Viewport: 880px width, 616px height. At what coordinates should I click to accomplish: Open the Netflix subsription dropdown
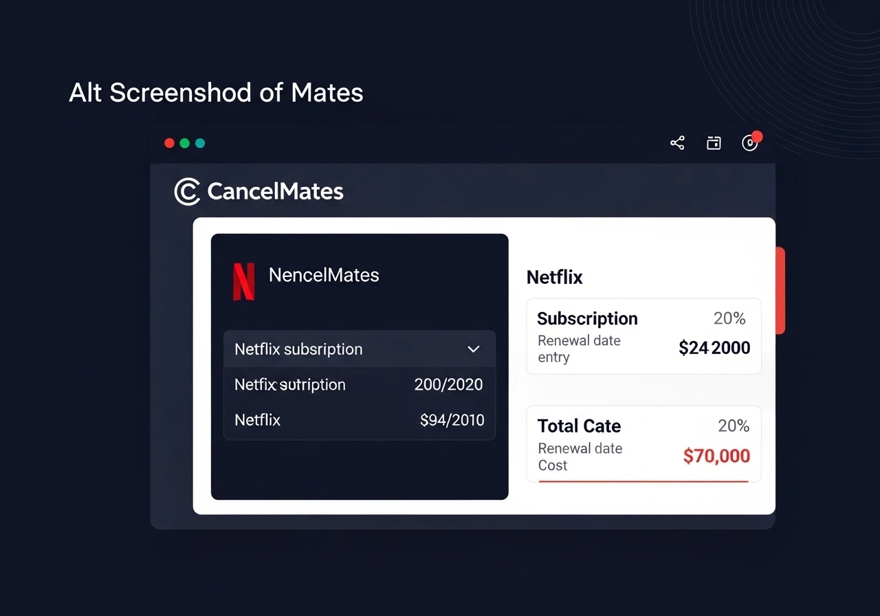pos(360,349)
